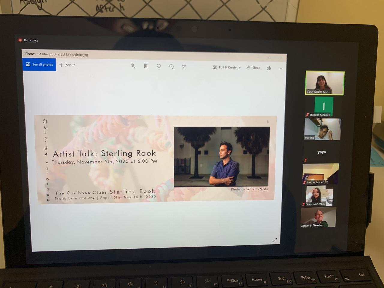Select the Horne, Jayden video tile

coord(320,174)
